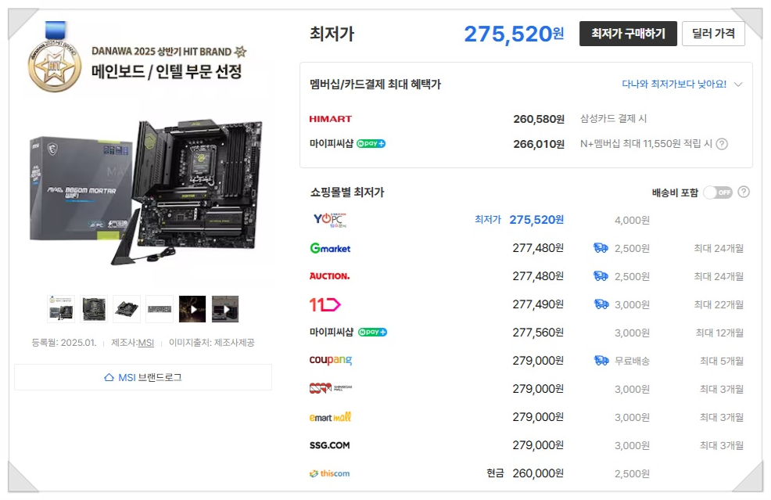This screenshot has height=500, width=771.
Task: Click the YOPC lowest price logo
Action: coord(328,220)
